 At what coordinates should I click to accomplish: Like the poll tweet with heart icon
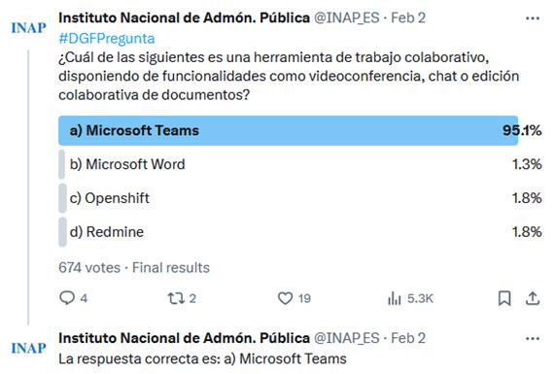[286, 298]
